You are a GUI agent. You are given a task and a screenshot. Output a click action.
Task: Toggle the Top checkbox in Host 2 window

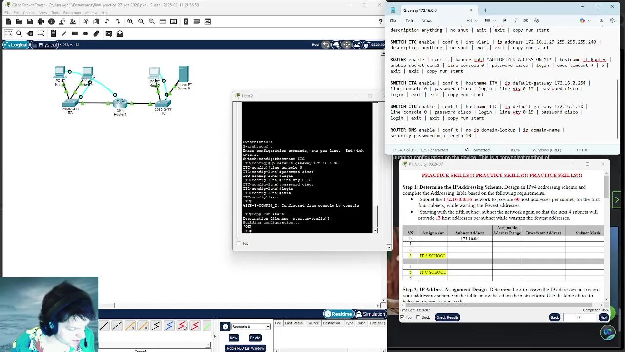pos(238,243)
